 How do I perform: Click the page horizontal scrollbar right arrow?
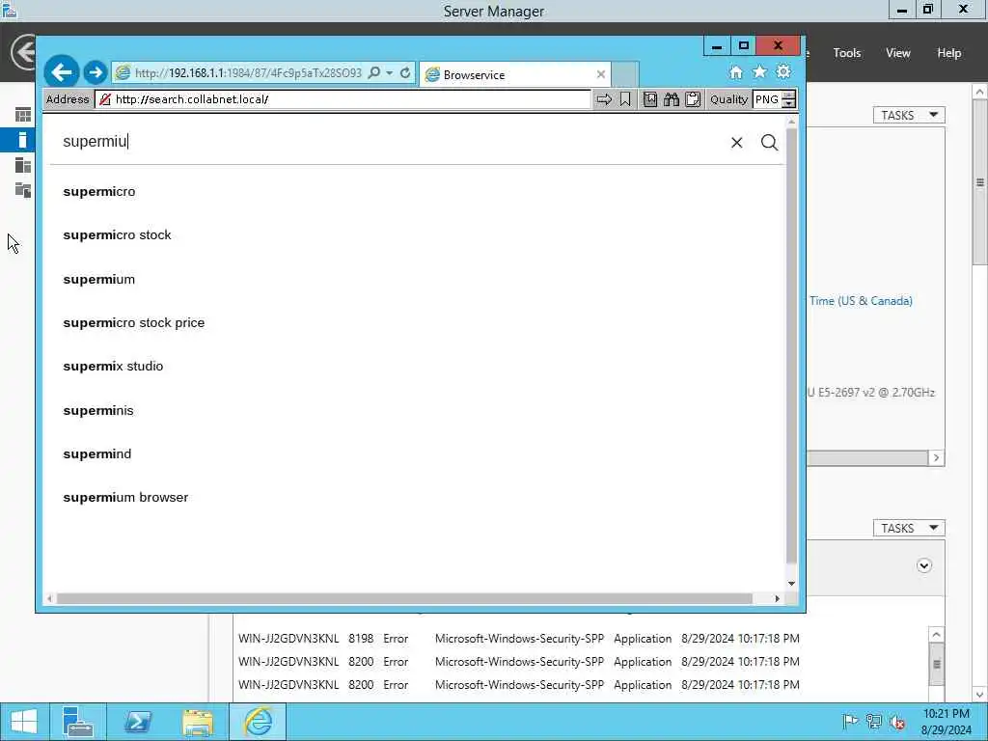[x=777, y=598]
